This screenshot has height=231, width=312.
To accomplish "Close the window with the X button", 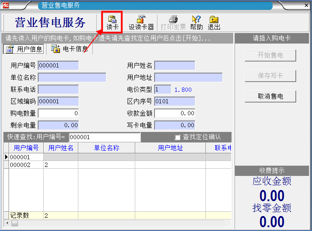I will coord(306,6).
